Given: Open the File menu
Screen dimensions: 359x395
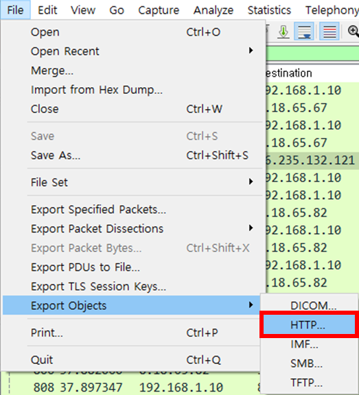Looking at the screenshot, I should (15, 10).
